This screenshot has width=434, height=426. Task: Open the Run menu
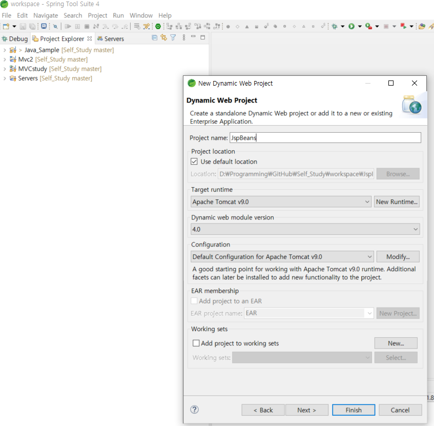tap(118, 15)
